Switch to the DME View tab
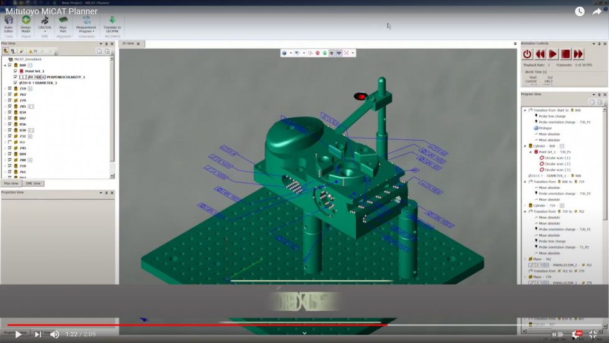This screenshot has height=343, width=609. [33, 184]
